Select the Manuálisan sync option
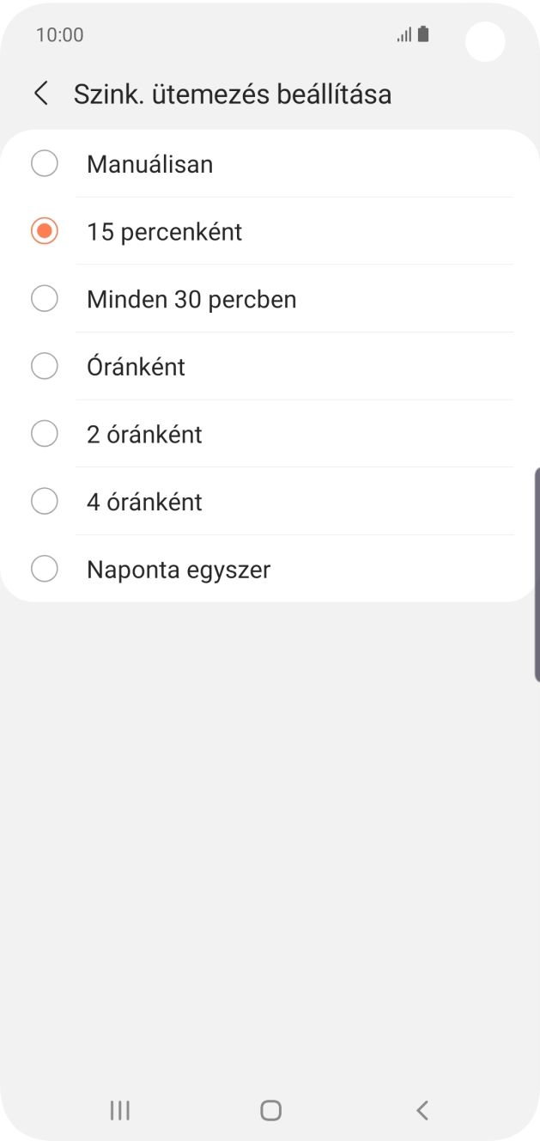The width and height of the screenshot is (540, 1141). click(45, 163)
